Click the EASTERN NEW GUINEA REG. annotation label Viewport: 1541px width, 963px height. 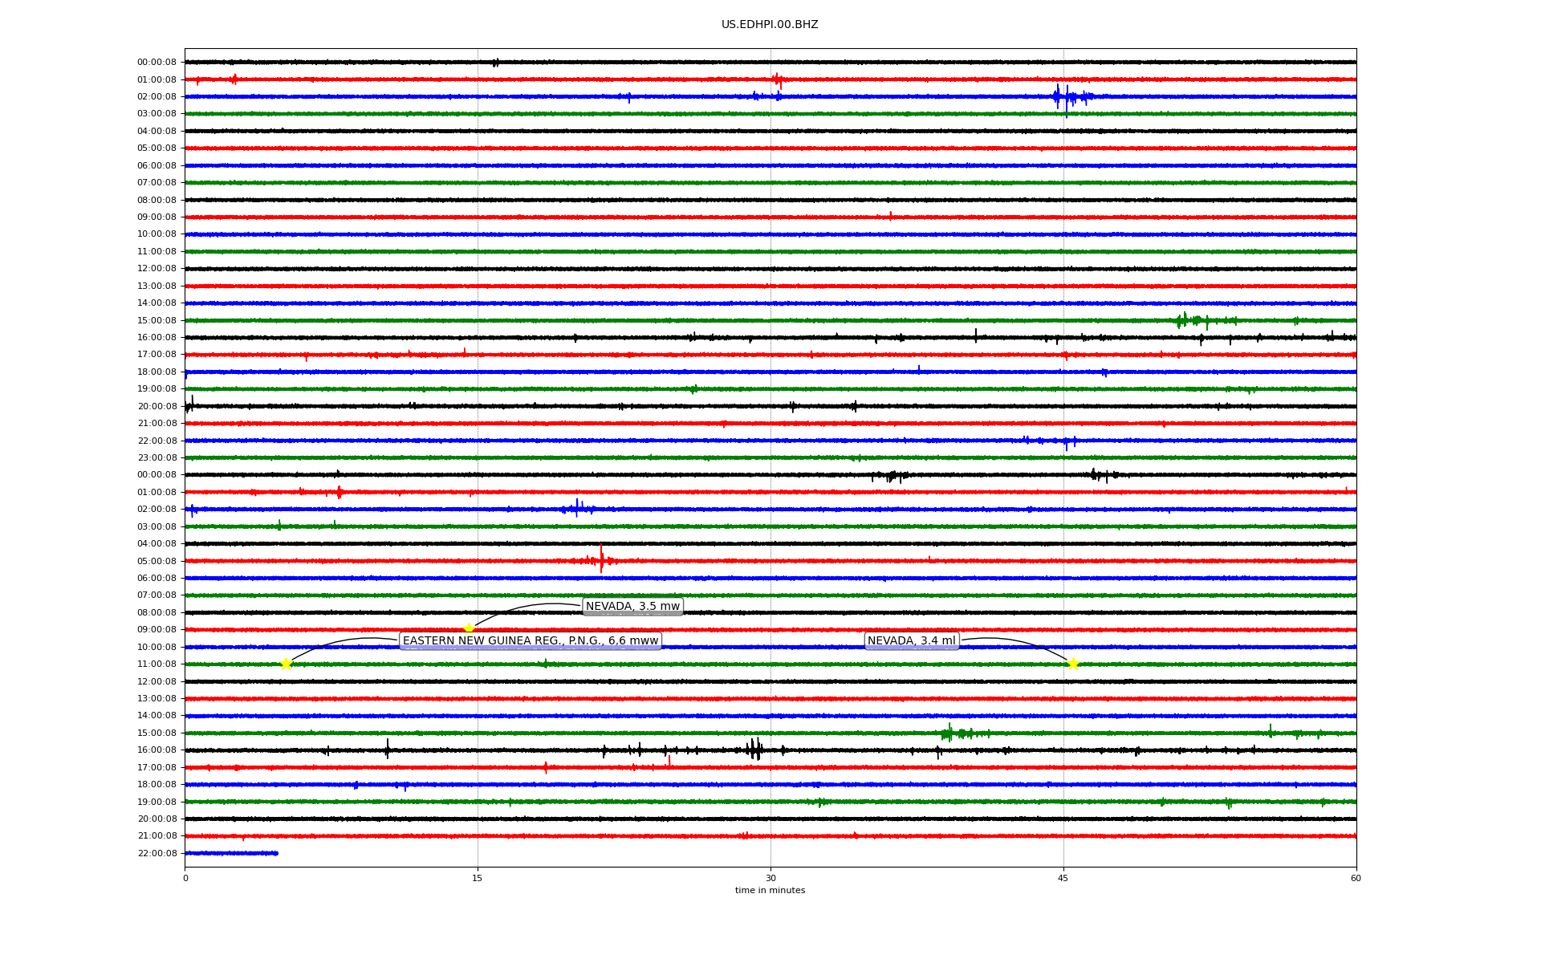pos(530,640)
